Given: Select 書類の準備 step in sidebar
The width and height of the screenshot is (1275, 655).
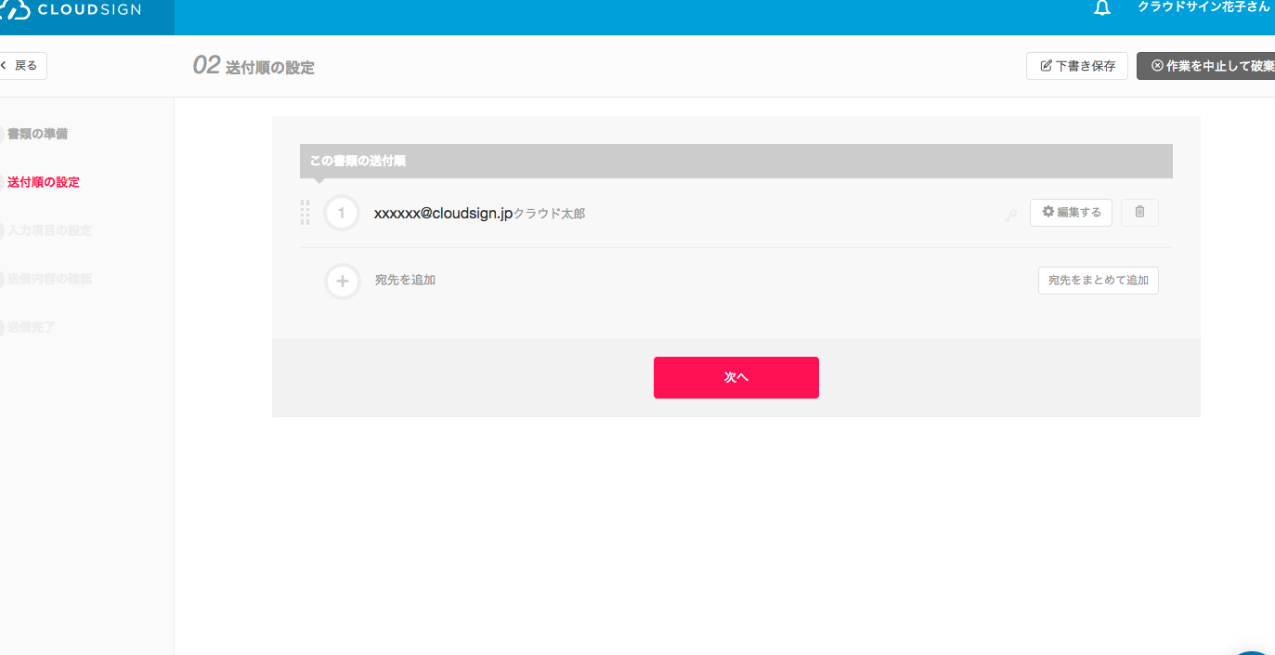Looking at the screenshot, I should click(x=37, y=134).
